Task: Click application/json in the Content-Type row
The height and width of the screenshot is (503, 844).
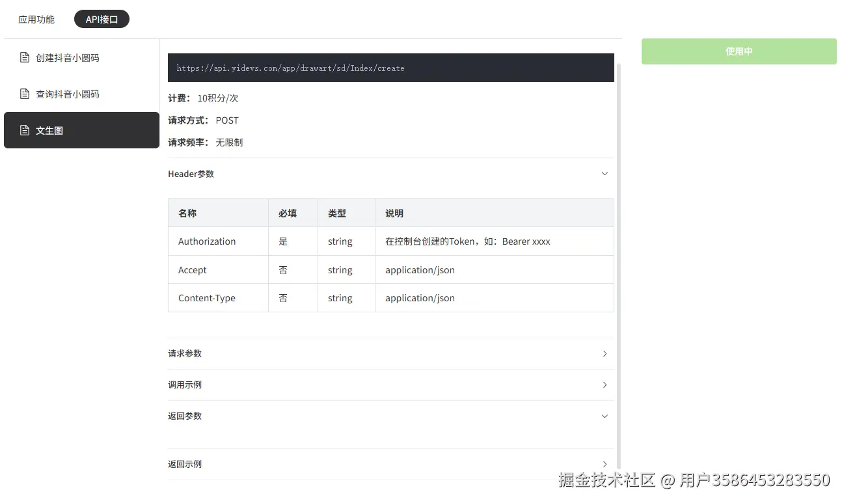Action: coord(420,298)
